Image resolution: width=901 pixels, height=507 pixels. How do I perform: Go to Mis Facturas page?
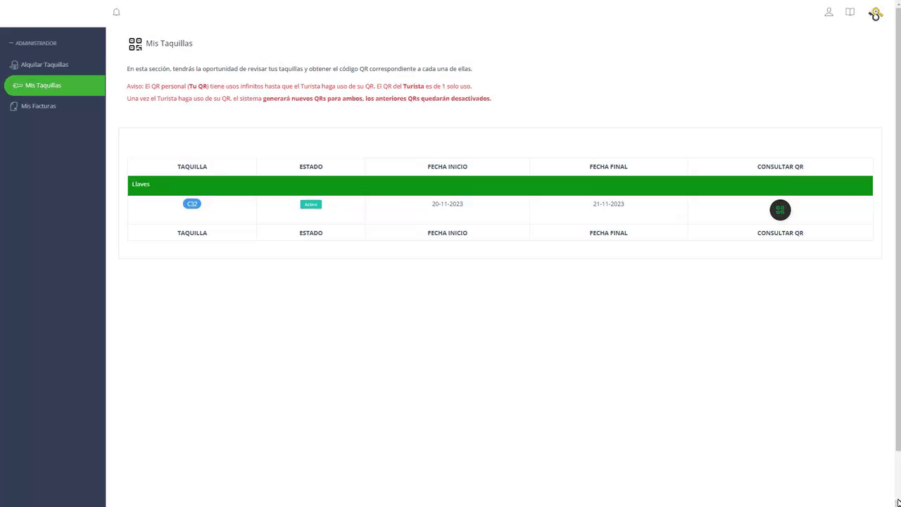click(x=39, y=106)
